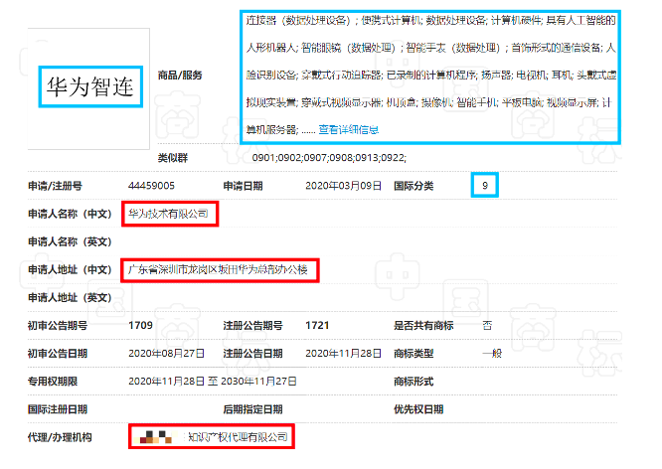The height and width of the screenshot is (469, 662).
Task: Select applicant name 华为技术有限公司
Action: pos(168,214)
